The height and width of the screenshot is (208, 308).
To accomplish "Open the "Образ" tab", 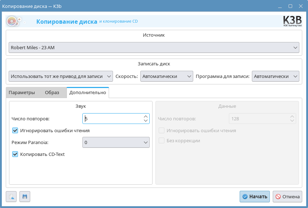I will [x=52, y=92].
